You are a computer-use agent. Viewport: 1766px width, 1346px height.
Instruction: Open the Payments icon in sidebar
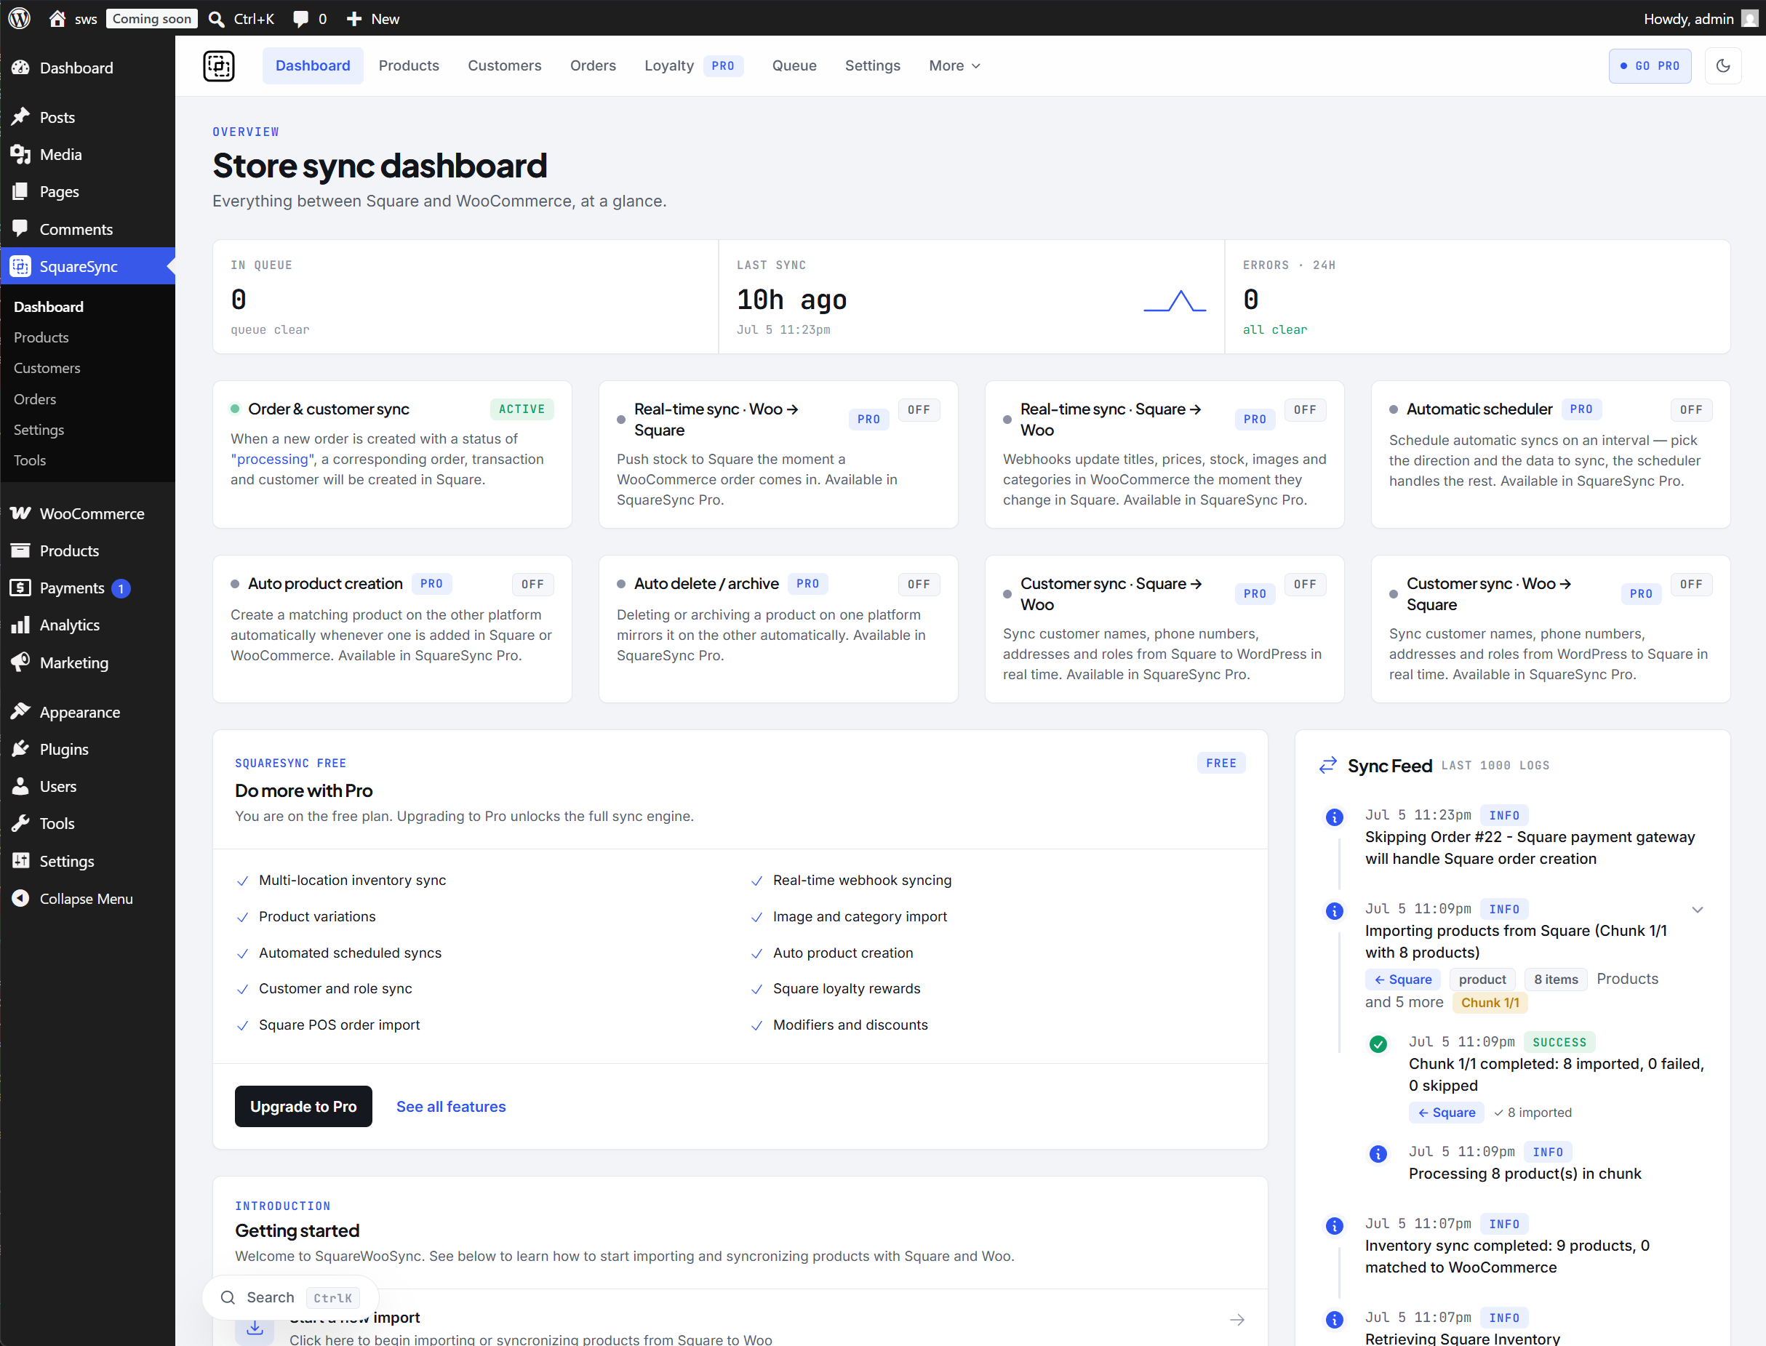(x=21, y=588)
